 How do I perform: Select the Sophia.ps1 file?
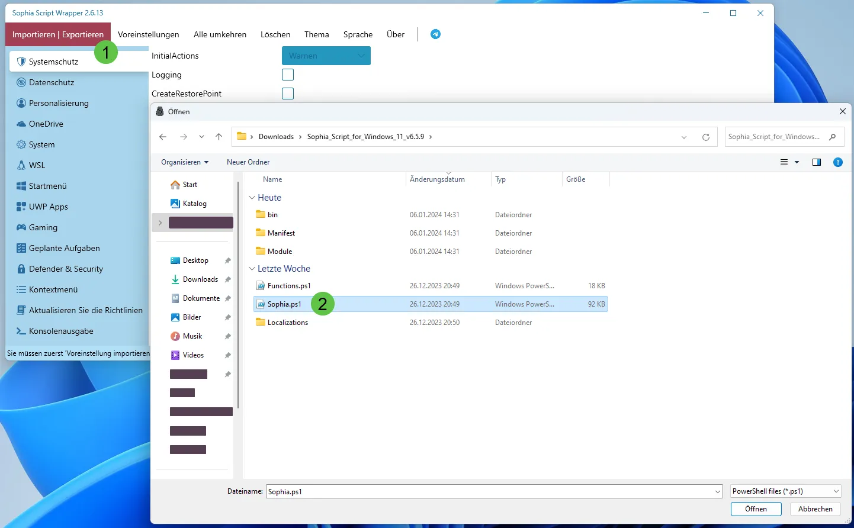coord(430,304)
